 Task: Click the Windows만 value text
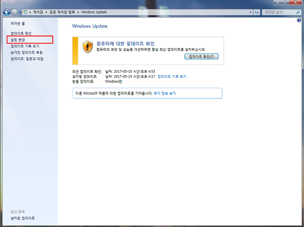tap(114, 81)
